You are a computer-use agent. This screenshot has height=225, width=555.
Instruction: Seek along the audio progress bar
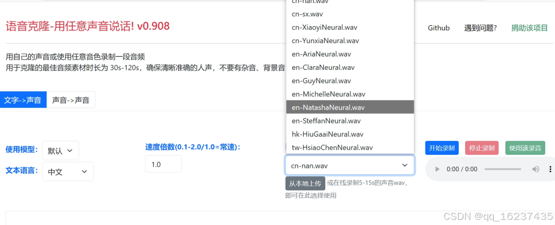click(503, 169)
